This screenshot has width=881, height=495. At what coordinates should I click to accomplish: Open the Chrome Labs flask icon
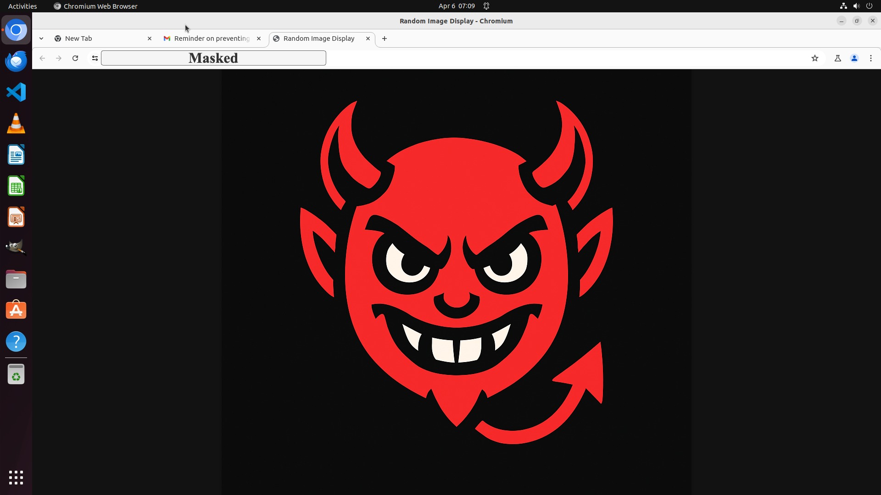[838, 58]
